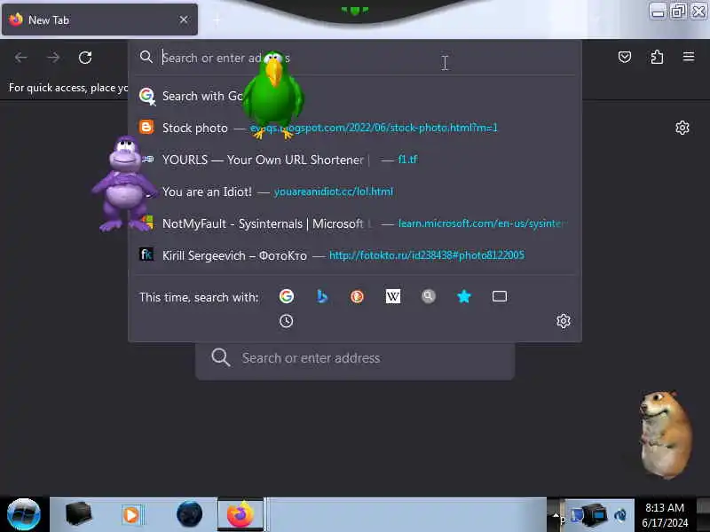Click the fotokto.ru photo URL
710x532 pixels.
427,255
